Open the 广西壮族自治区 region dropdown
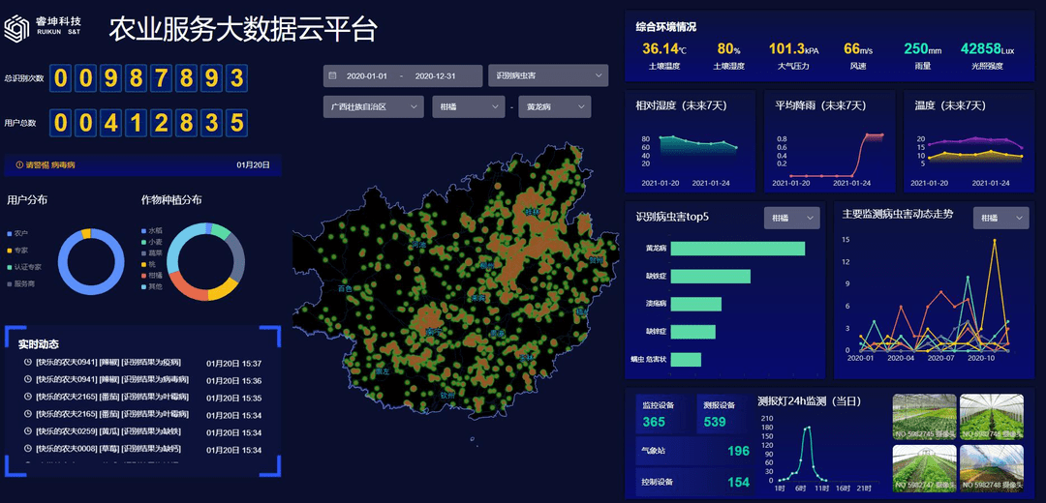 point(374,106)
